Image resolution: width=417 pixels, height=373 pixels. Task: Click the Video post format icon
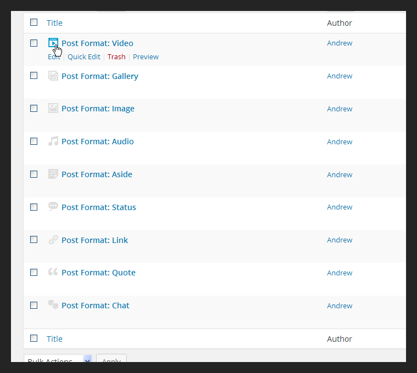pos(53,43)
